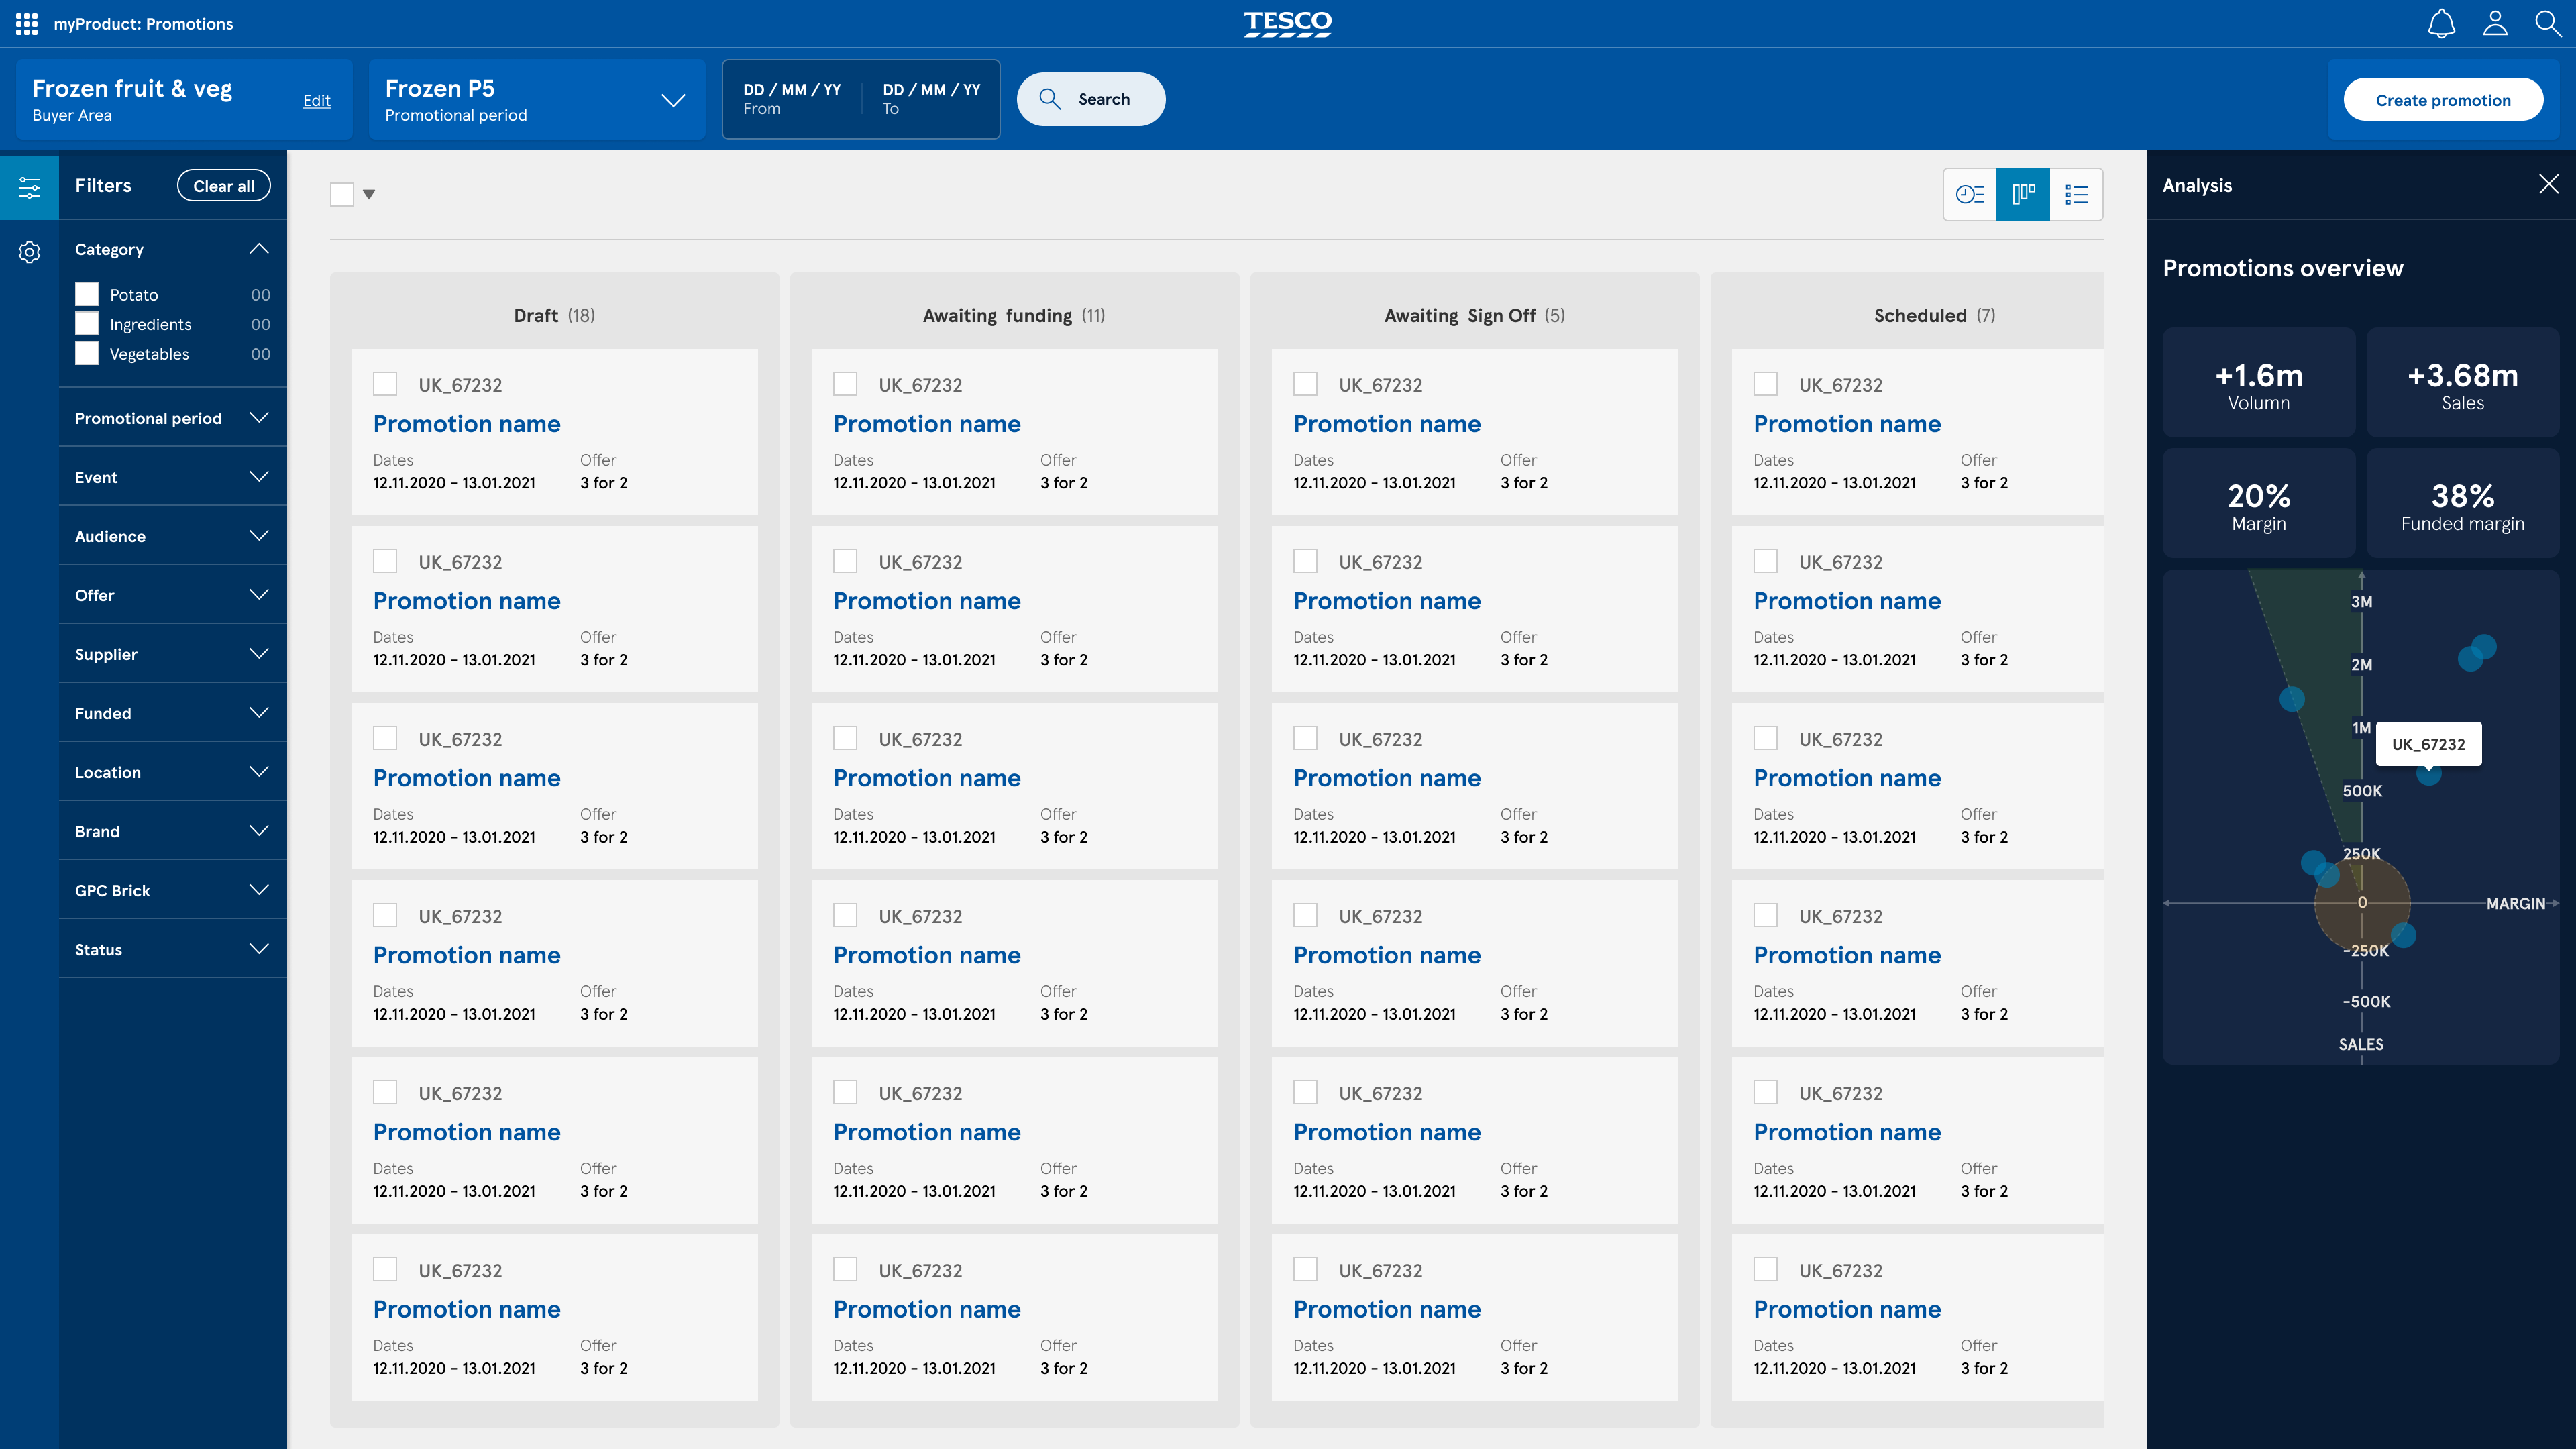Open first Awaiting funding Promotion name link
This screenshot has height=1449, width=2576.
click(x=927, y=424)
